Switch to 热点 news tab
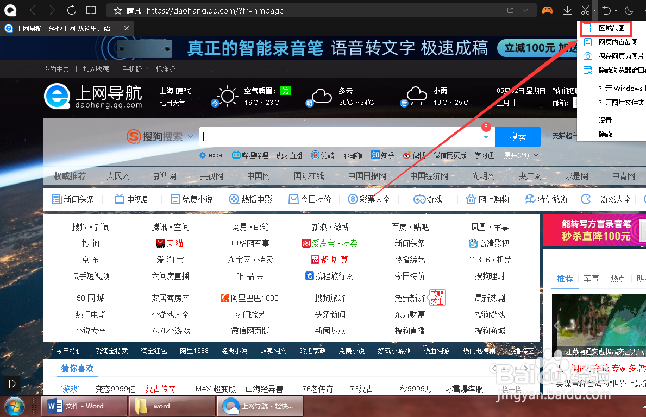Viewport: 646px width, 417px height. pyautogui.click(x=618, y=279)
